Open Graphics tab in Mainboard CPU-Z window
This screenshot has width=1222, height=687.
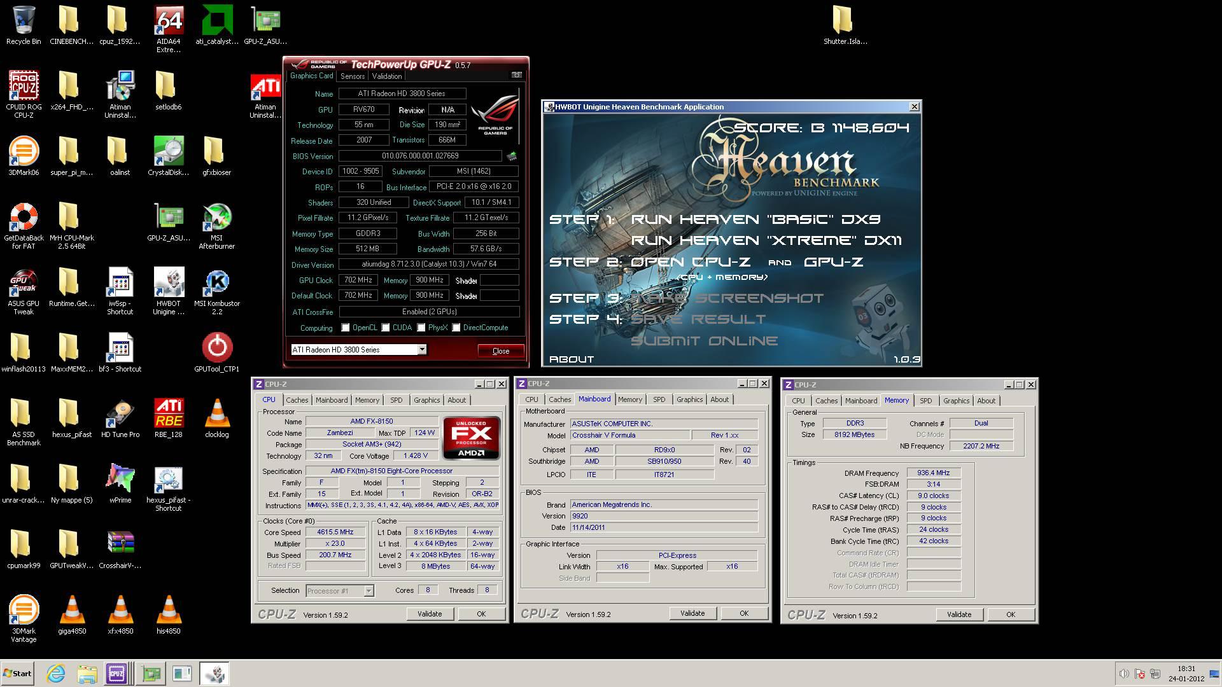click(690, 399)
